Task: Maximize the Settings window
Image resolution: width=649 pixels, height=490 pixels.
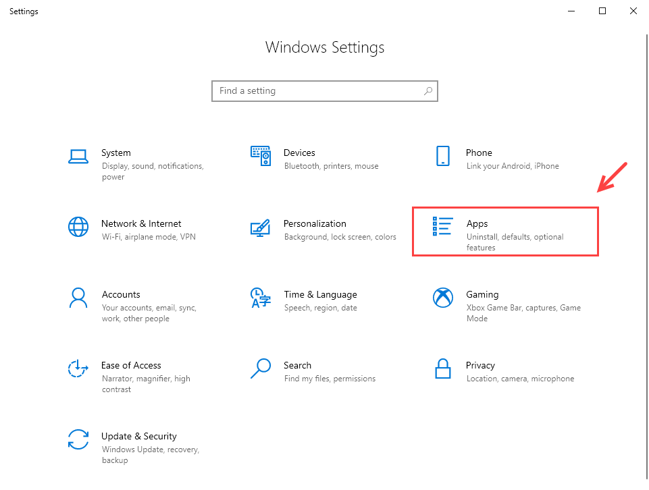Action: coord(602,11)
